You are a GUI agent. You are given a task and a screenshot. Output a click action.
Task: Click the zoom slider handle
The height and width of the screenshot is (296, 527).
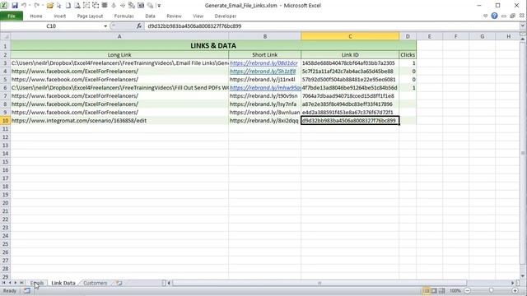pyautogui.click(x=491, y=290)
